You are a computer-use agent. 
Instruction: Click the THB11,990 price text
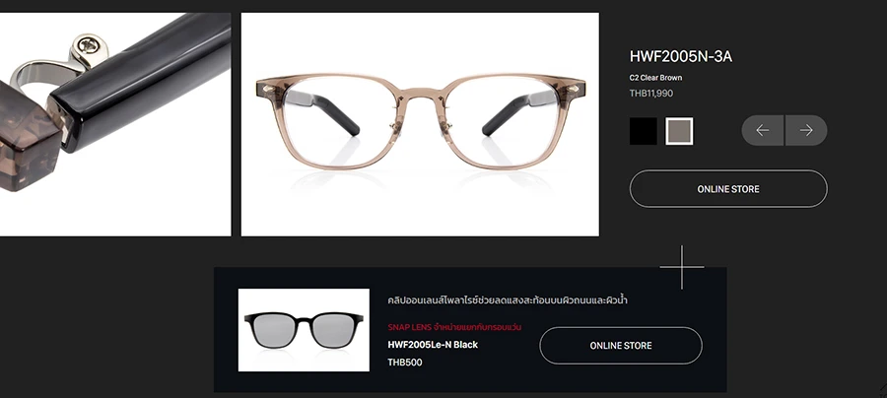[651, 94]
